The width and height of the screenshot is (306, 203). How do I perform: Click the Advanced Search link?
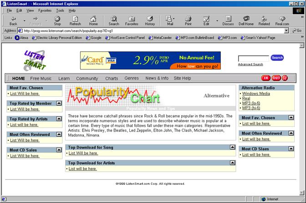pyautogui.click(x=250, y=64)
